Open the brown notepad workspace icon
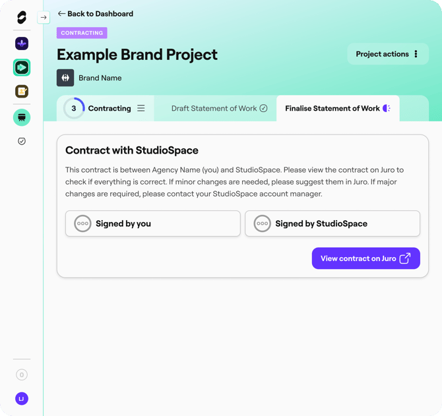Image resolution: width=442 pixels, height=416 pixels. pyautogui.click(x=22, y=92)
